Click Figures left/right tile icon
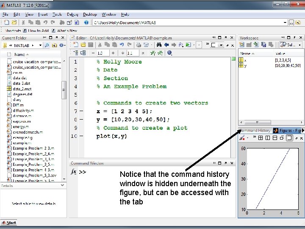The height and width of the screenshot is (229, 305). coord(268,138)
